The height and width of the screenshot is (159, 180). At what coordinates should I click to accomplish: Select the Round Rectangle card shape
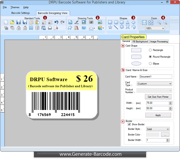point(150,57)
